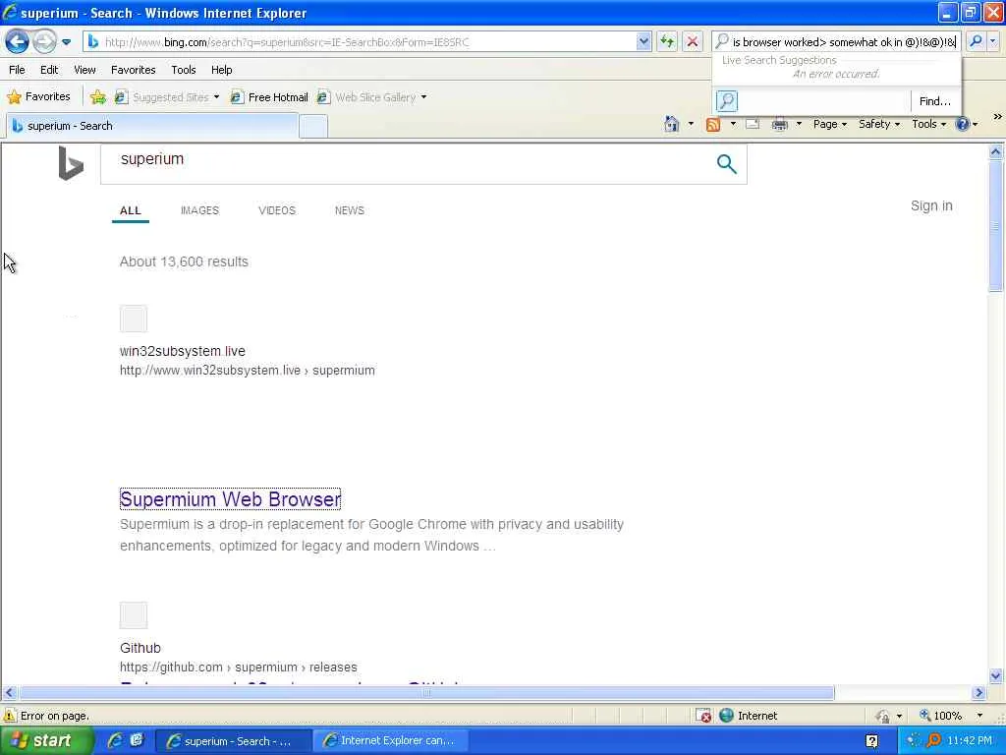Open the Tools menu in menu bar
The image size is (1006, 755).
tap(183, 70)
